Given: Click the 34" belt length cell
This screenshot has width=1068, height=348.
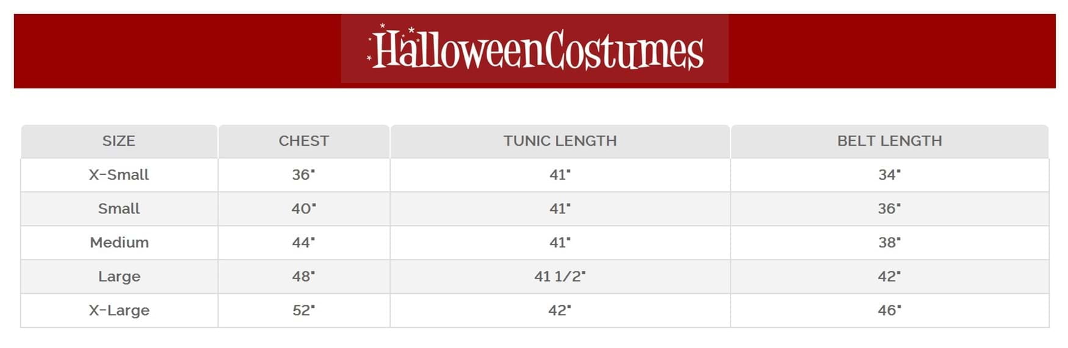Looking at the screenshot, I should click(889, 175).
